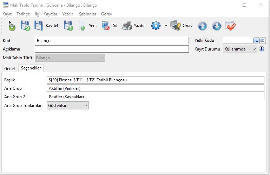Click the Onay approval icon
Viewport: 270px width, 175px height.
pyautogui.click(x=176, y=26)
